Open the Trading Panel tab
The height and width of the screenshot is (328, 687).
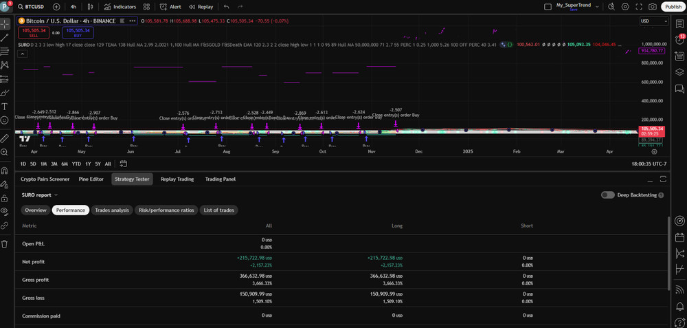click(221, 179)
